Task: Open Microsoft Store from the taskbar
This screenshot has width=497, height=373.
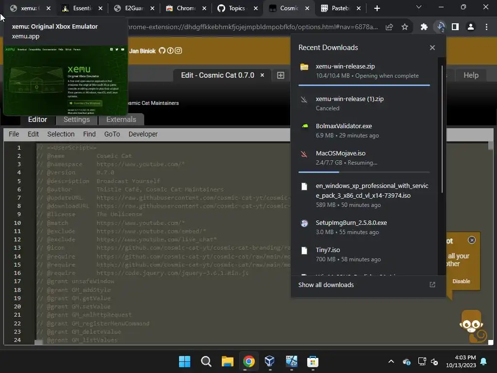Action: click(313, 361)
